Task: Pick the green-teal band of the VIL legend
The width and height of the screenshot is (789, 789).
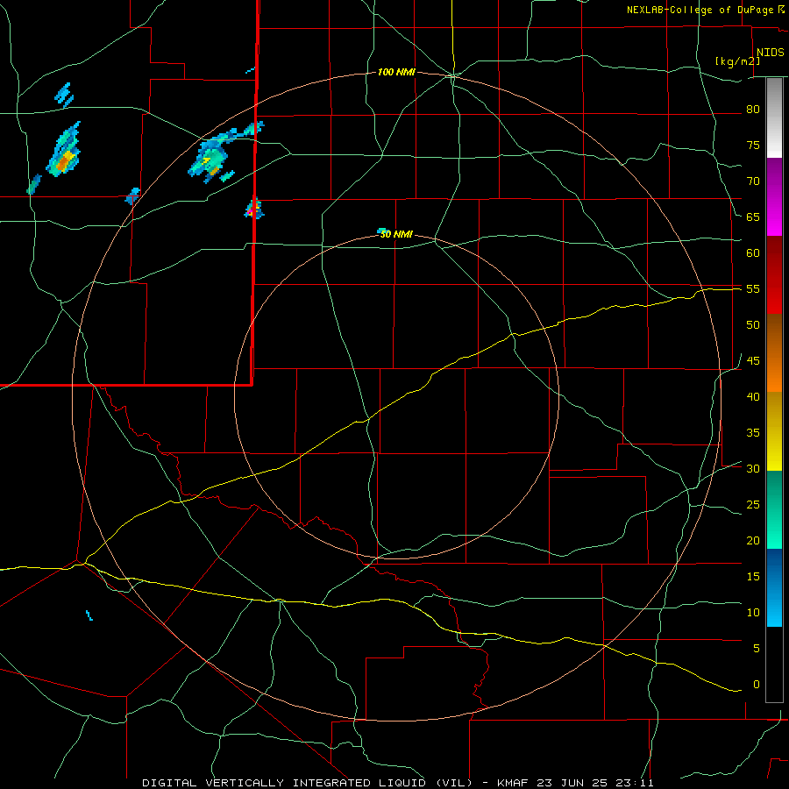Action: [774, 509]
